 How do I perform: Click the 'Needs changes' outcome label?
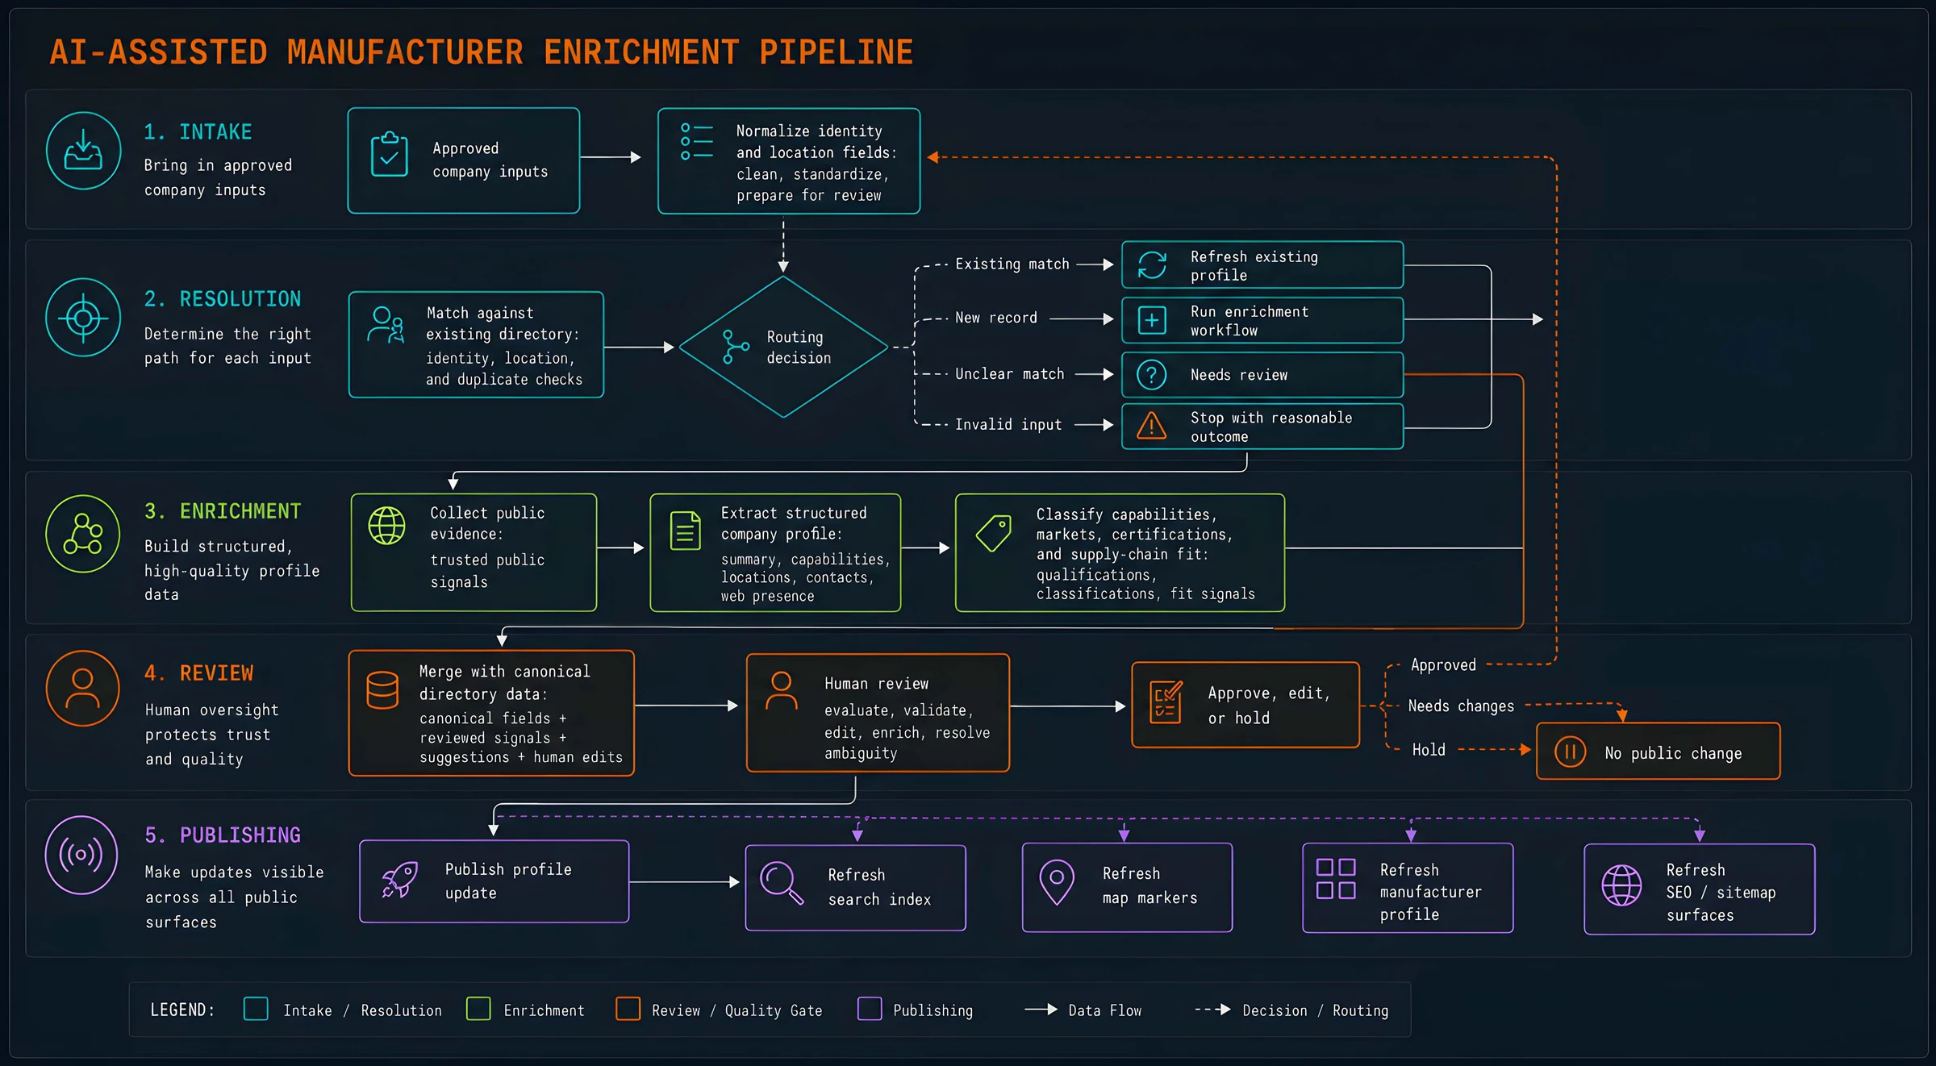(x=1461, y=706)
